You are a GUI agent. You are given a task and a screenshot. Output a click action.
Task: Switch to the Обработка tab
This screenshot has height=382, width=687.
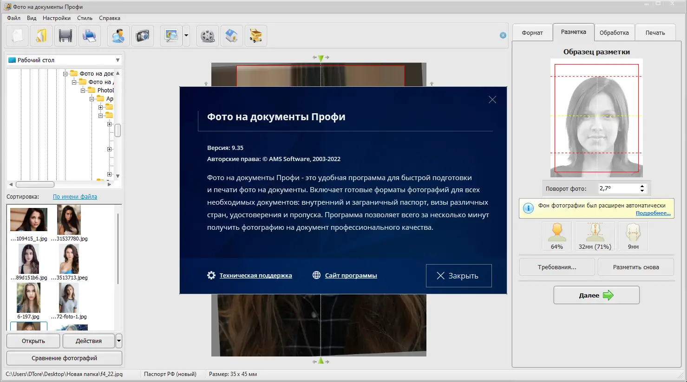614,33
